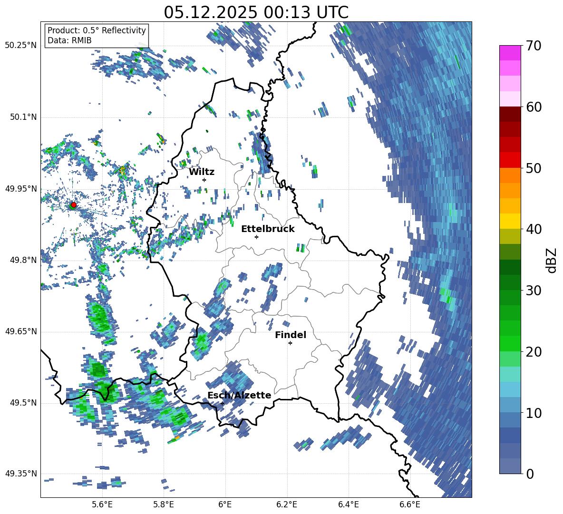Click the 49.8°N latitude label
This screenshot has height=514, width=563.
point(23,260)
